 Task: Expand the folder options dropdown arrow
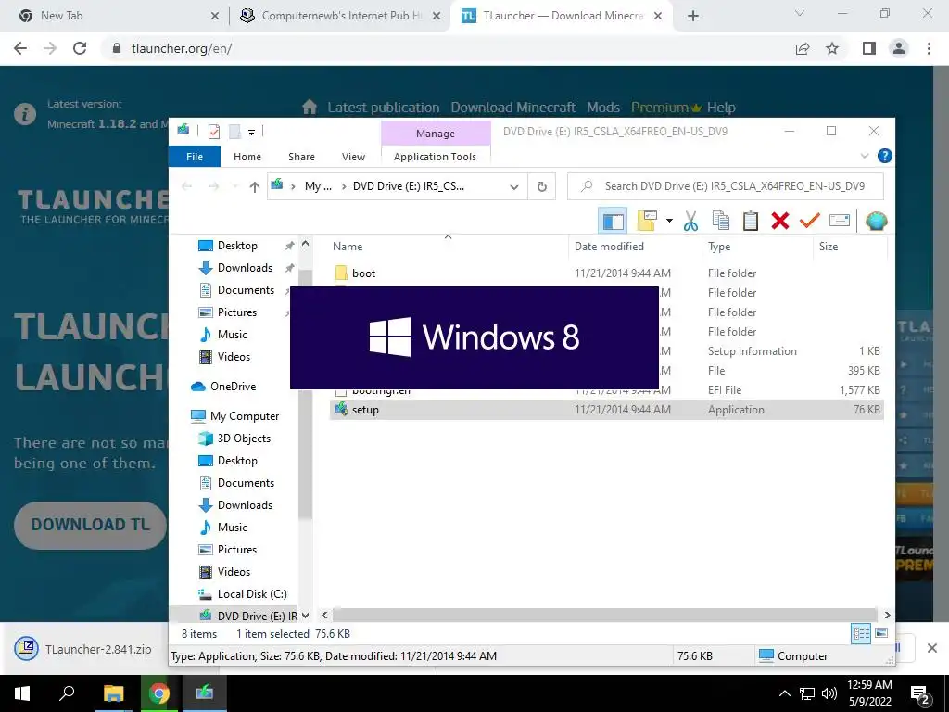(x=669, y=221)
